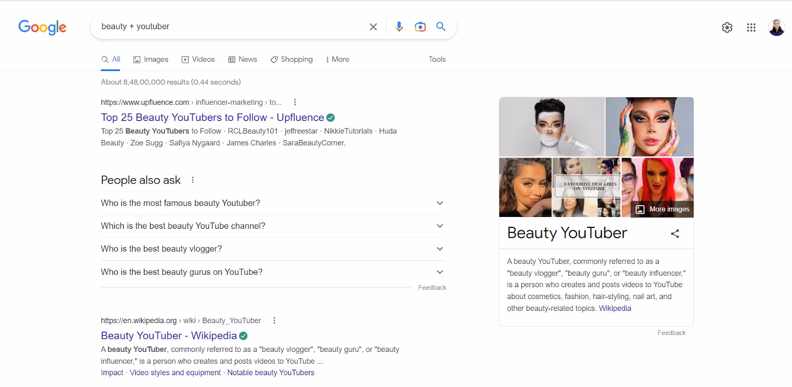Open colorful painted hands makeup thumbnail
The width and height of the screenshot is (792, 387).
(x=649, y=127)
